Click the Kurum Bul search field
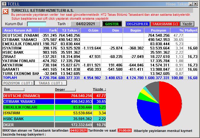The width and height of the screenshot is (200, 138). (37, 24)
